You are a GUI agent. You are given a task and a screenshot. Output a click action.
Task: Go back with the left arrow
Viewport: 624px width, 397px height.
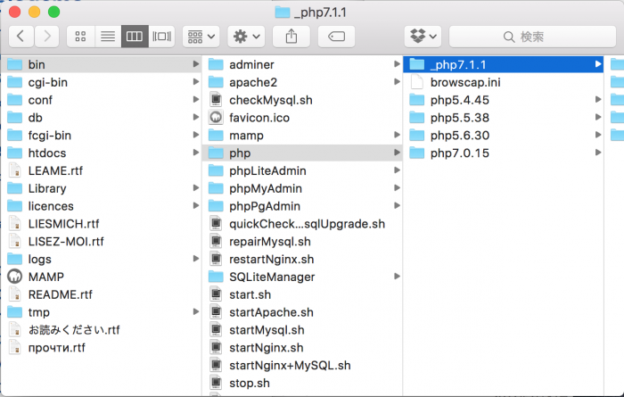(21, 37)
